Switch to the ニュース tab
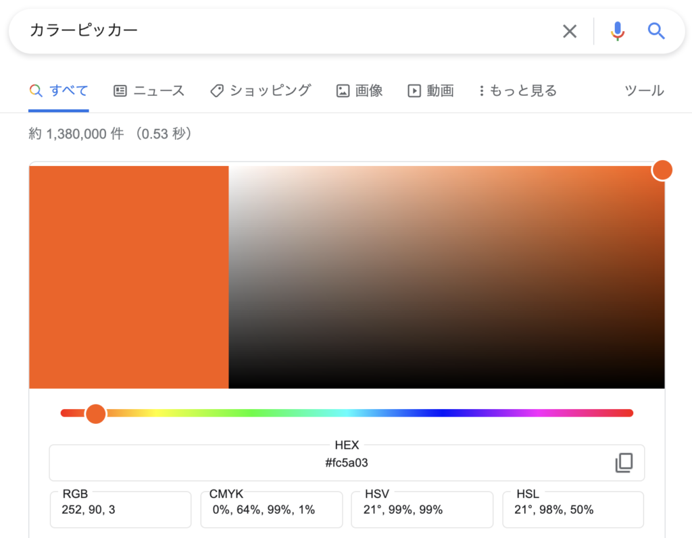Image resolution: width=692 pixels, height=538 pixels. coord(158,90)
